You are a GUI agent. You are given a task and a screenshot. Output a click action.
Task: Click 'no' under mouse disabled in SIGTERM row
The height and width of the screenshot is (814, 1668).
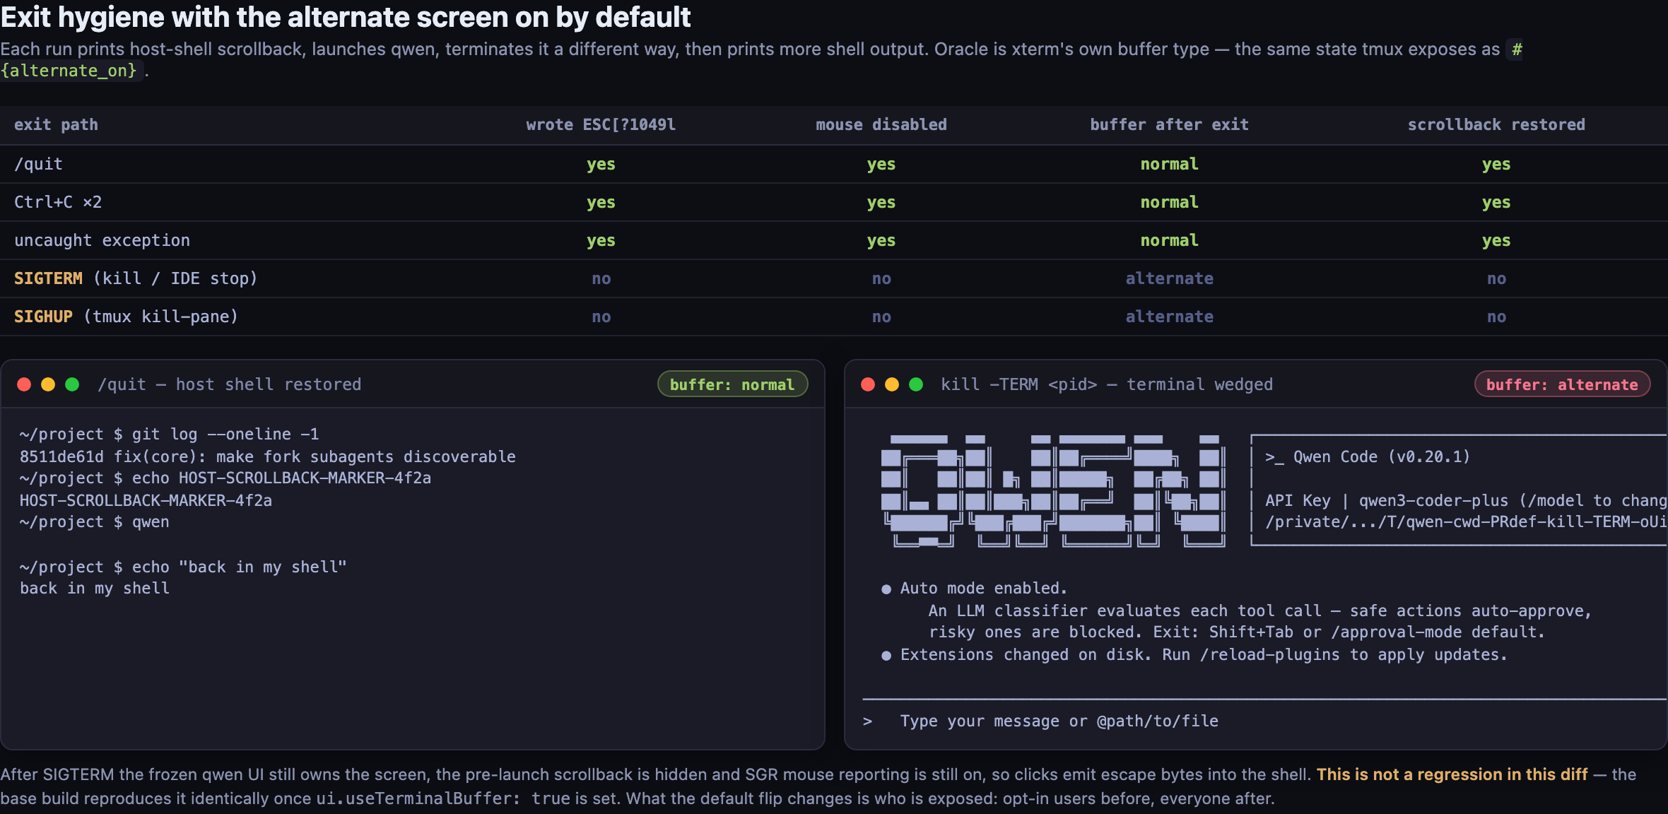click(881, 278)
